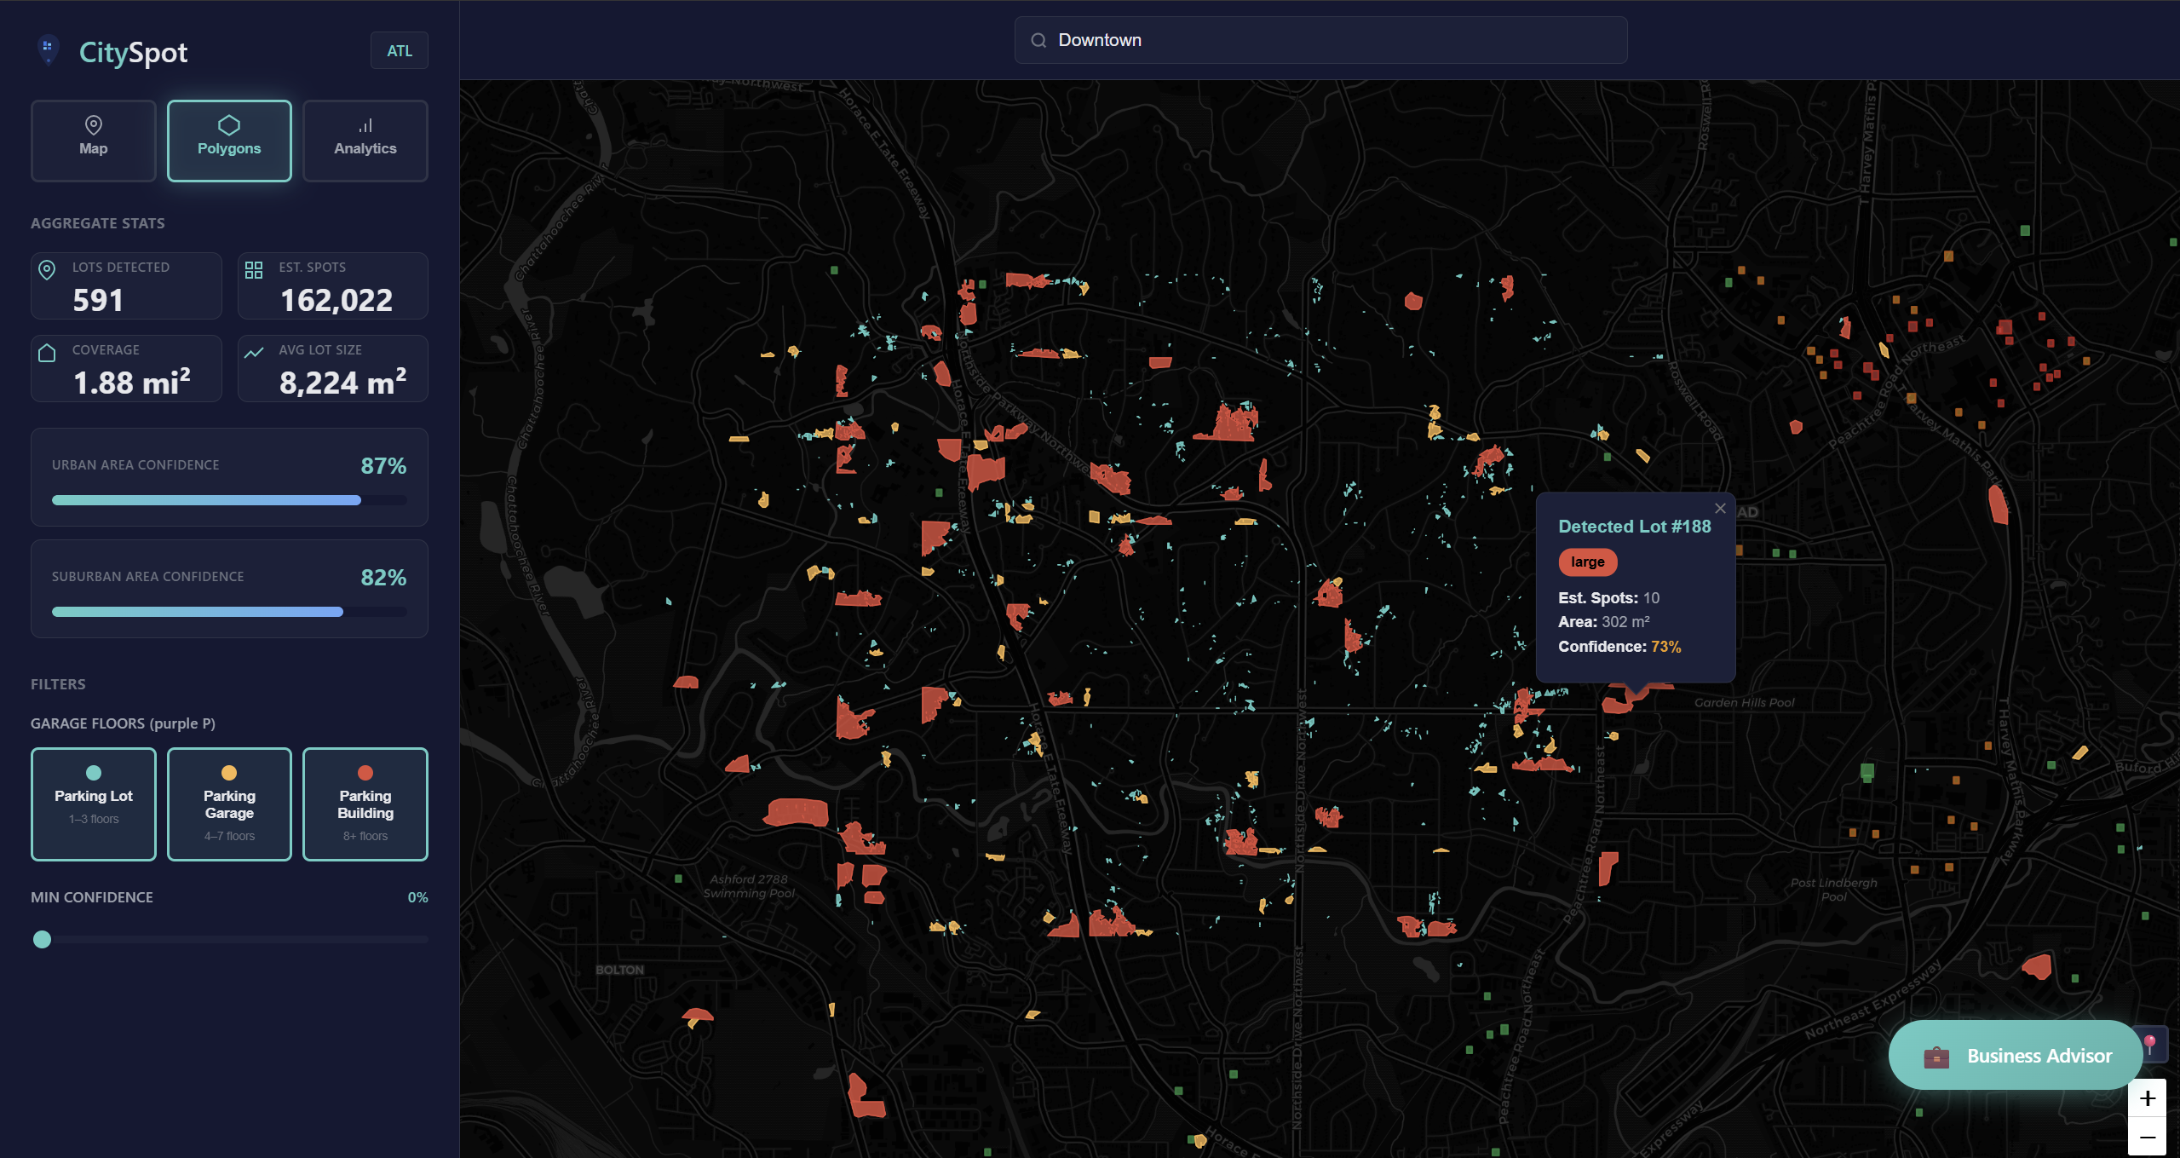Toggle the Parking Building filter
This screenshot has height=1158, width=2180.
point(365,804)
